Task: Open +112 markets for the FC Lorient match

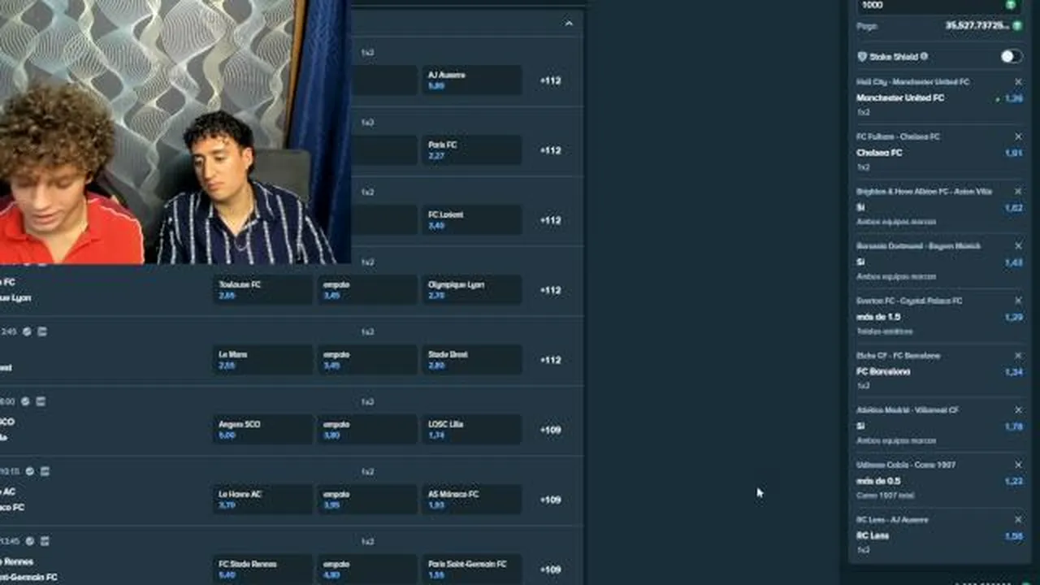Action: click(550, 220)
